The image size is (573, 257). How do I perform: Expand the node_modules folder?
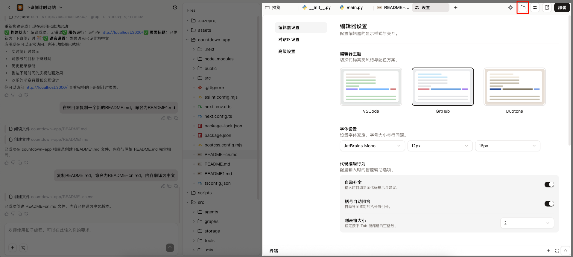point(194,59)
